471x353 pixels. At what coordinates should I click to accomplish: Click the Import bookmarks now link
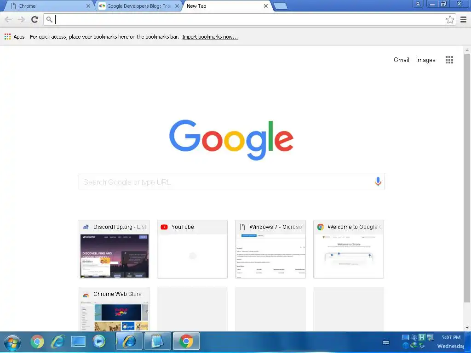click(210, 37)
